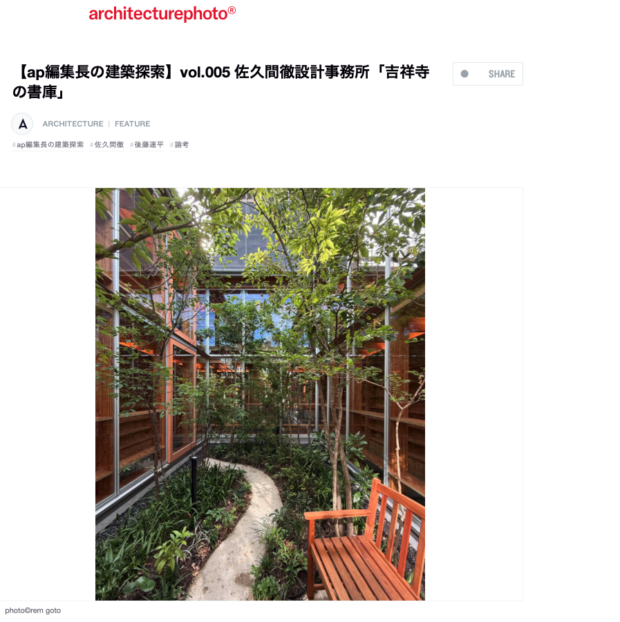
Task: Click the black bollard light in garden photo
Action: click(194, 480)
